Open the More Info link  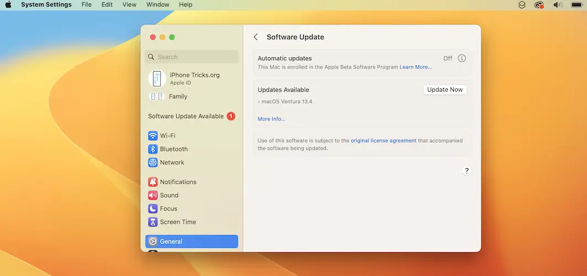coord(271,119)
